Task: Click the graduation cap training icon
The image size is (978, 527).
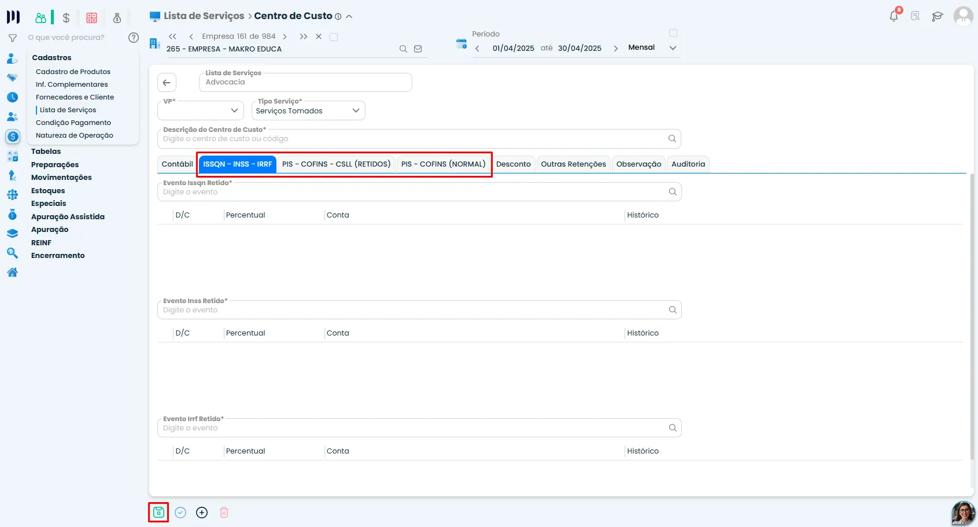Action: (938, 16)
